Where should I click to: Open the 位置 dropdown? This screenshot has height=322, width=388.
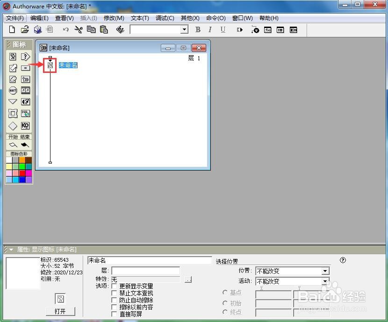[x=325, y=271]
